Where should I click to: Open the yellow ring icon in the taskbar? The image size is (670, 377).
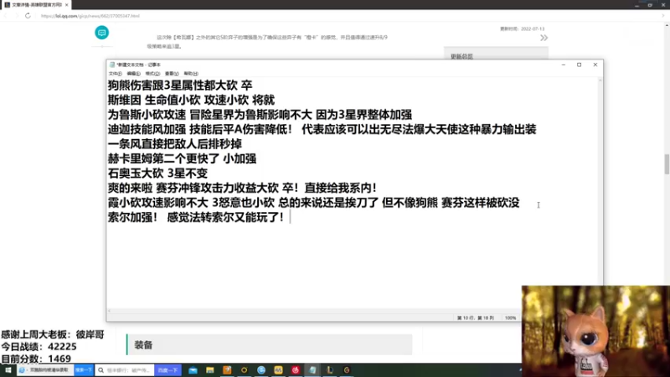(x=244, y=370)
